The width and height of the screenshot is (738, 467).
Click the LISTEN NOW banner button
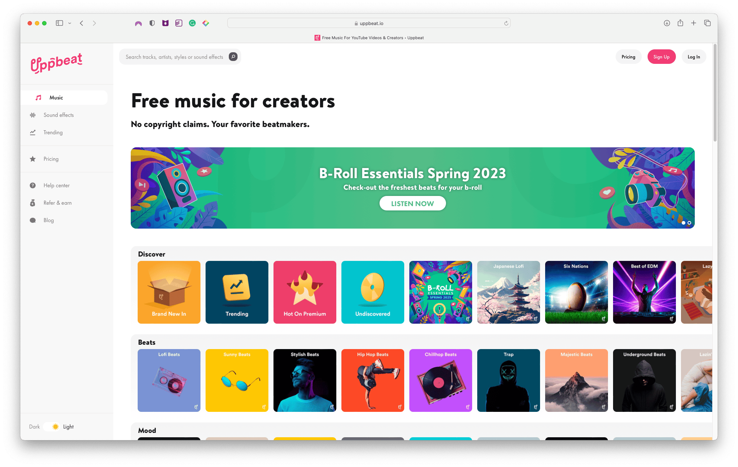(413, 204)
